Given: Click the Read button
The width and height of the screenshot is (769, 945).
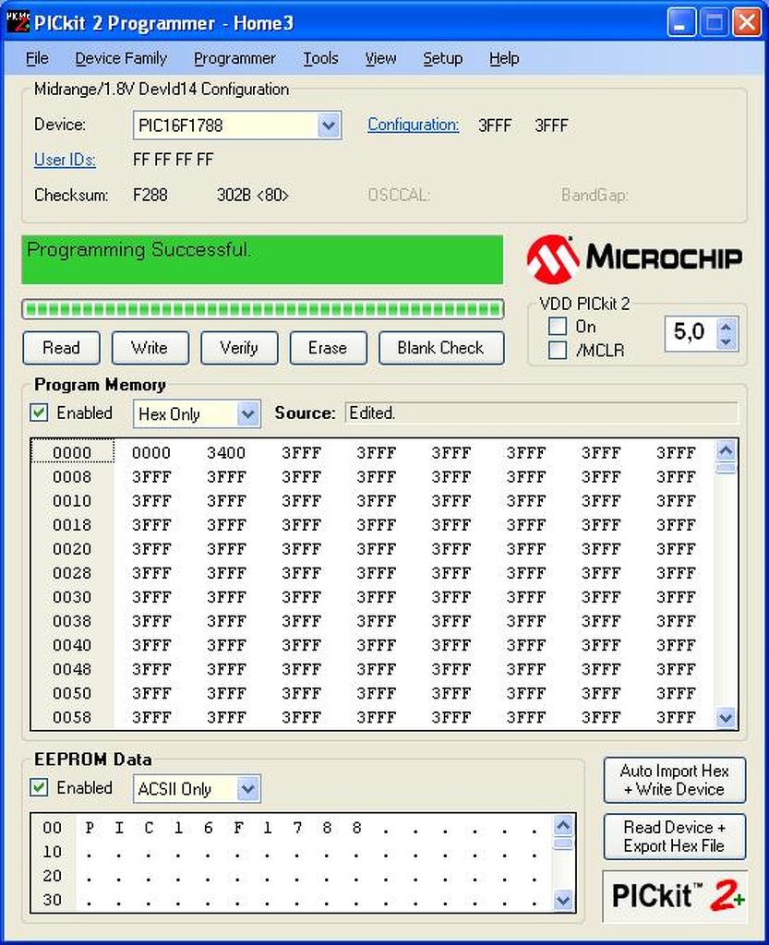Looking at the screenshot, I should pyautogui.click(x=62, y=348).
